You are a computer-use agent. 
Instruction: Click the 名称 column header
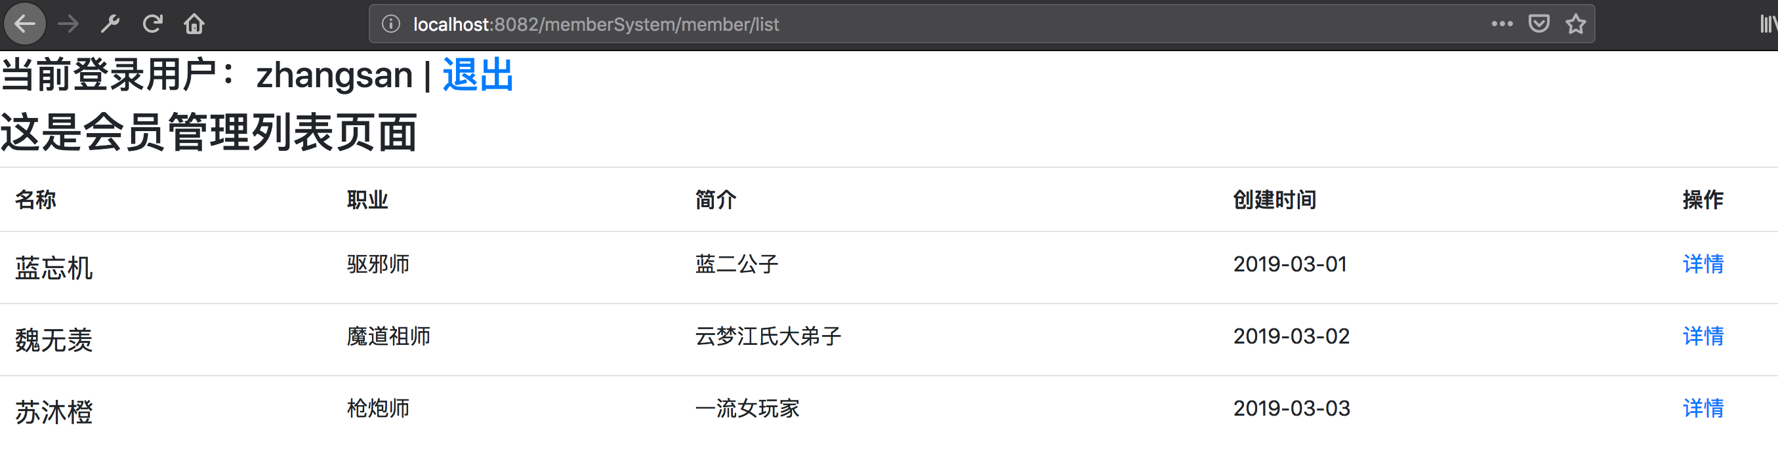36,200
